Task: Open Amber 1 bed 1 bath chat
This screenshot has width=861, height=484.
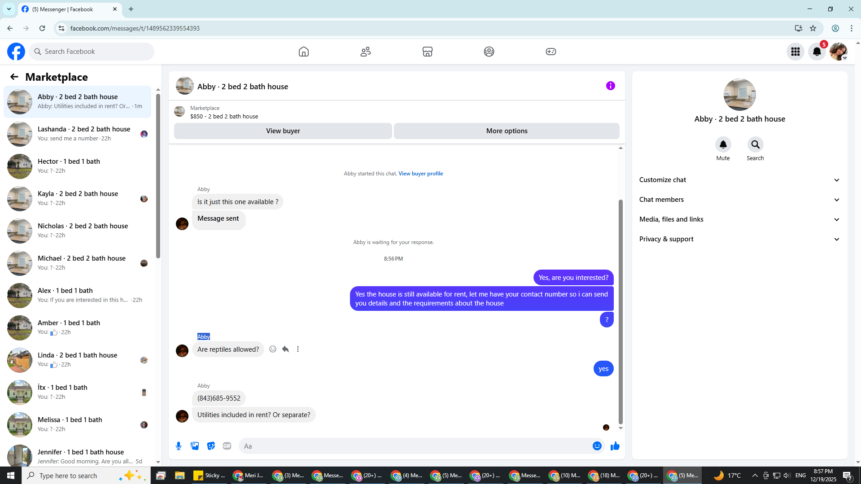Action: pos(77,327)
